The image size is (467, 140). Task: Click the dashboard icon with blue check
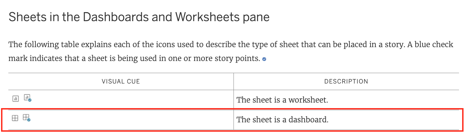[x=27, y=118]
